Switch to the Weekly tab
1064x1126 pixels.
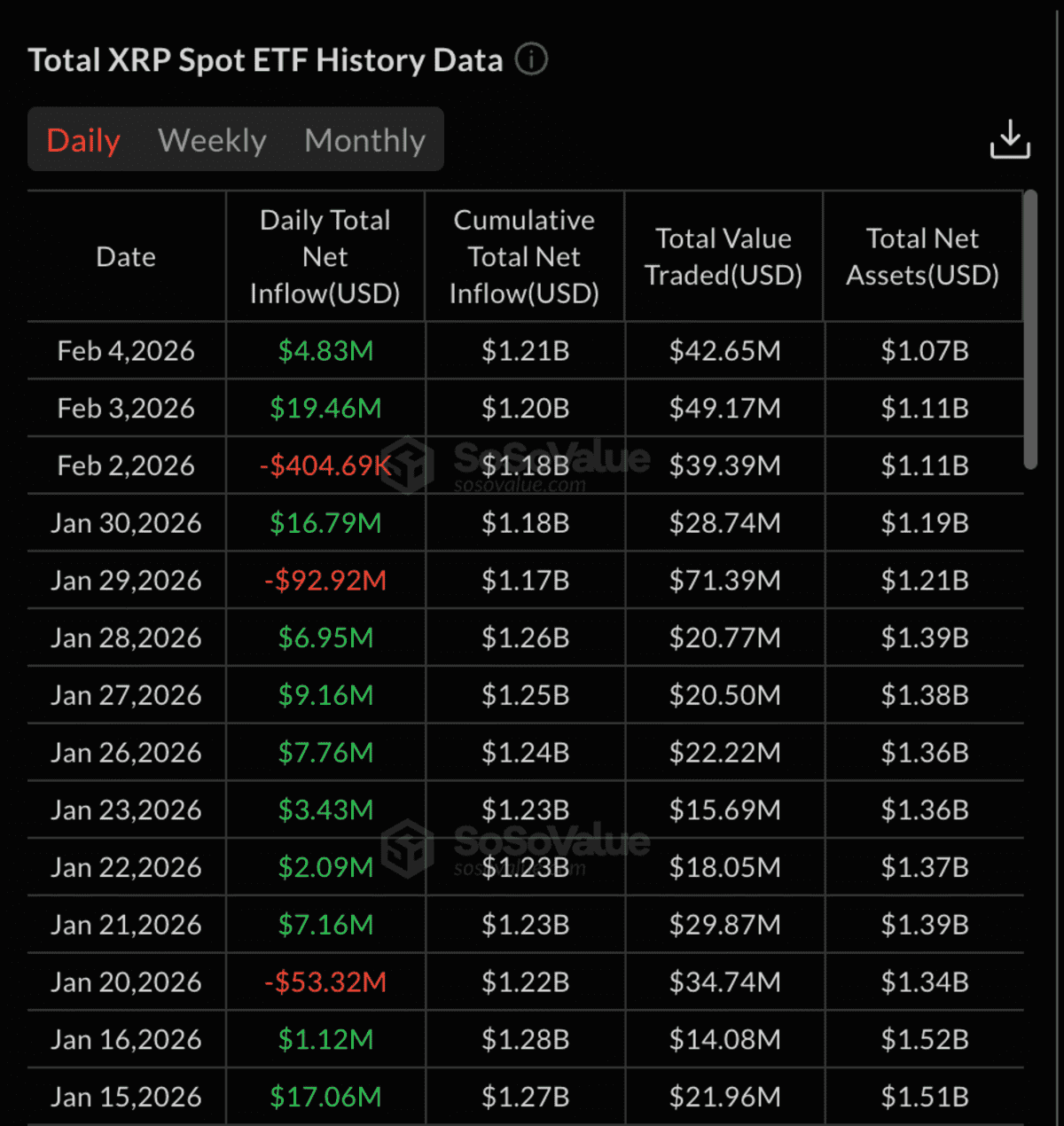(212, 140)
